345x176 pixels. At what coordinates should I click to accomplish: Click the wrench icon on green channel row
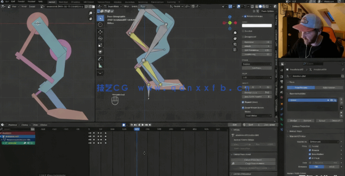point(25,143)
